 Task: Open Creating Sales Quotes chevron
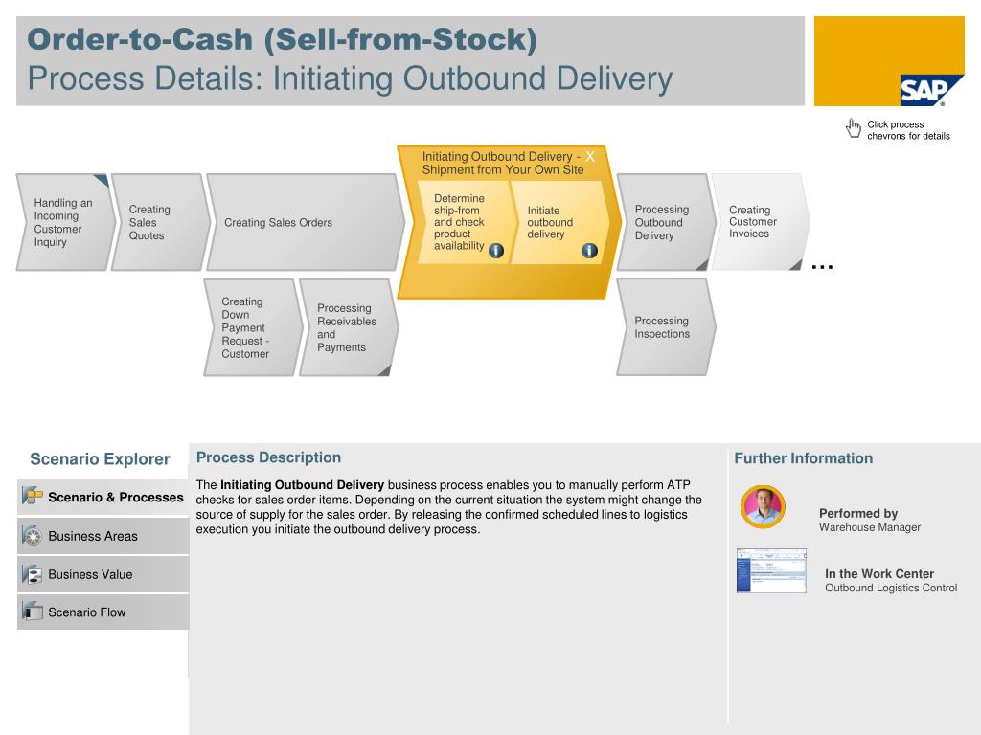coord(160,222)
